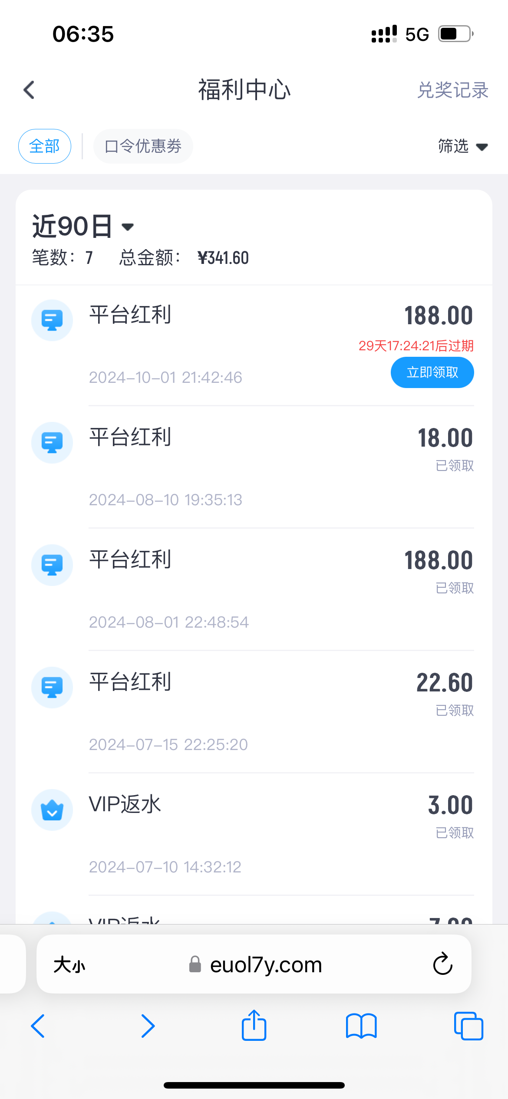Open the 22.60 平台红利 record

click(278, 711)
